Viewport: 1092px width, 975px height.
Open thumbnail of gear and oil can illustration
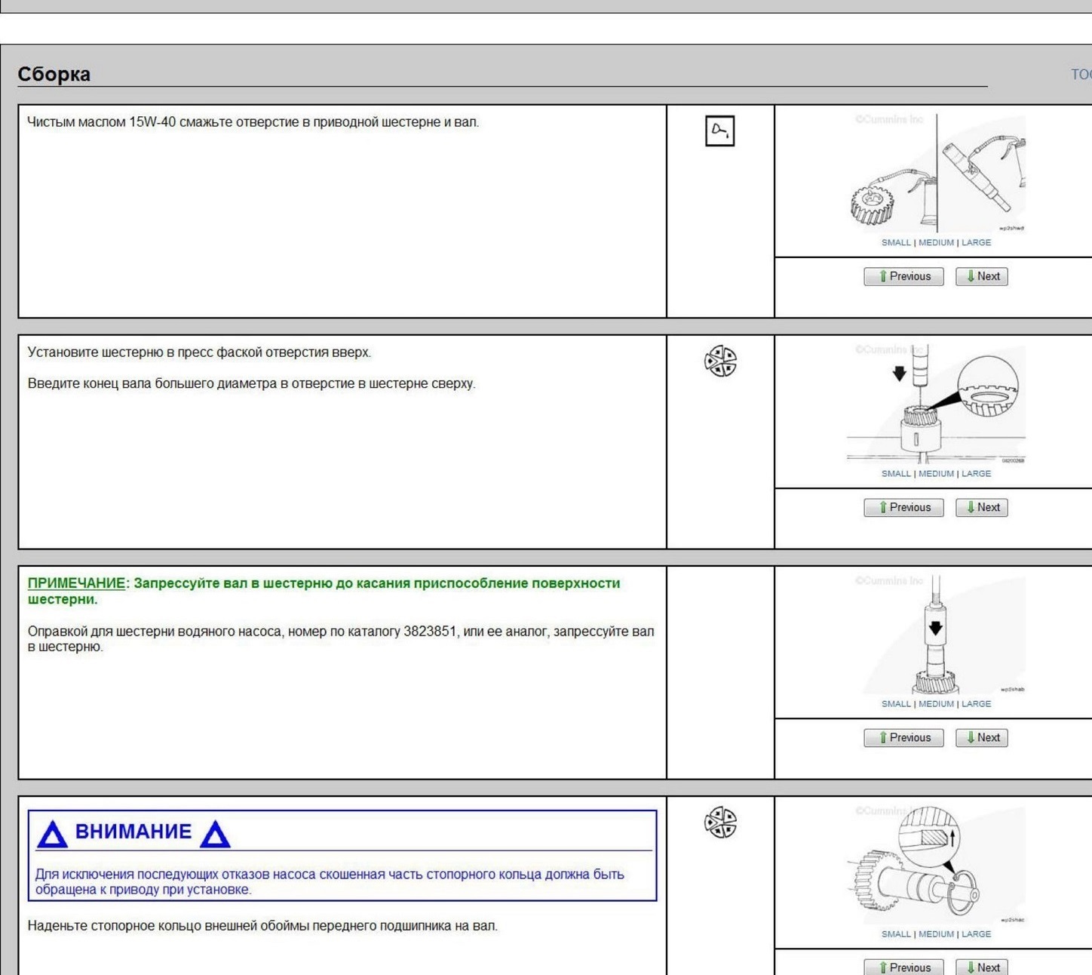pyautogui.click(x=937, y=174)
